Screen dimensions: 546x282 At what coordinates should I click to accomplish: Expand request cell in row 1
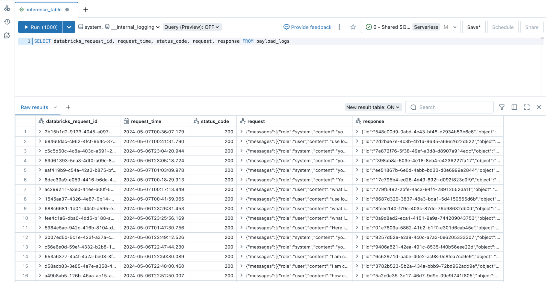(x=241, y=132)
